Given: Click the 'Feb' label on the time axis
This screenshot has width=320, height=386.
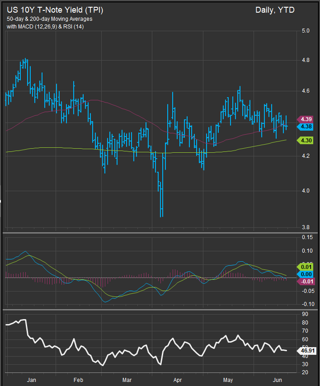Looking at the screenshot, I should (78, 380).
